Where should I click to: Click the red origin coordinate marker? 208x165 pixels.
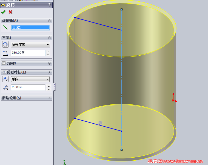175,98
